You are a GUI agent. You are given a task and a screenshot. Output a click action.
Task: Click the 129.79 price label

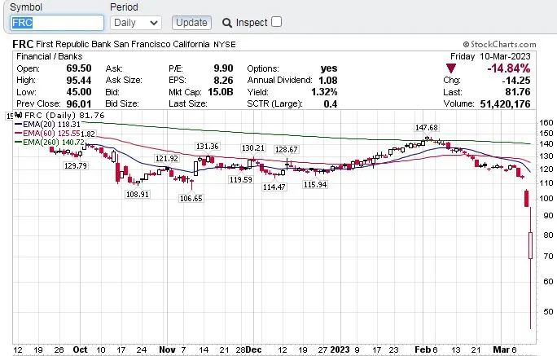(75, 165)
